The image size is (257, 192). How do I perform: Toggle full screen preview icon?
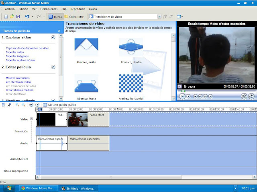point(179,86)
